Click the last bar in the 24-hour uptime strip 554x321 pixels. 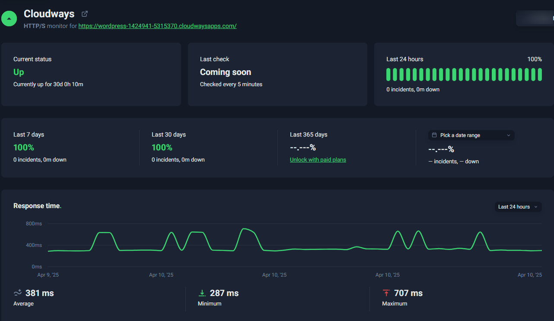point(540,75)
